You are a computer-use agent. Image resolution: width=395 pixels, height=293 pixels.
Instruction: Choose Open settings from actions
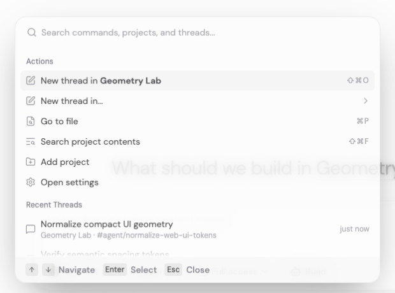click(x=197, y=182)
